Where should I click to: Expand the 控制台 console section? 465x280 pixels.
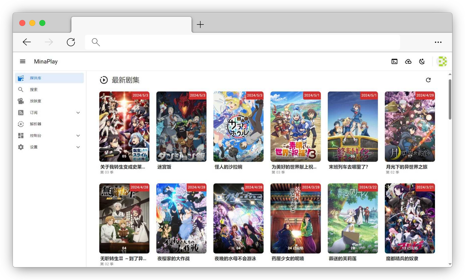[x=78, y=136]
